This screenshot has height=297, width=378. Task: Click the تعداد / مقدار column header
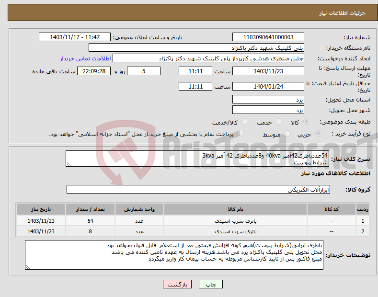click(x=90, y=209)
